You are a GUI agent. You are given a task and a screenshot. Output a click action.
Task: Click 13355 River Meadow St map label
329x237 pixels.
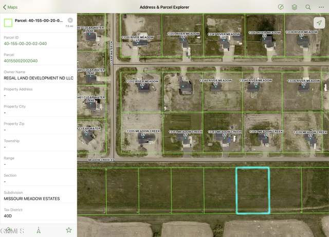(138, 39)
